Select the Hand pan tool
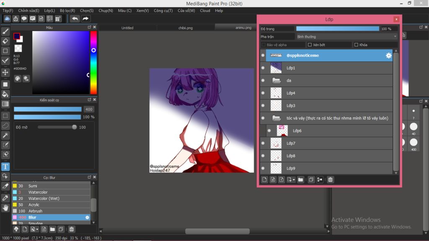The width and height of the screenshot is (429, 241). coord(5,208)
